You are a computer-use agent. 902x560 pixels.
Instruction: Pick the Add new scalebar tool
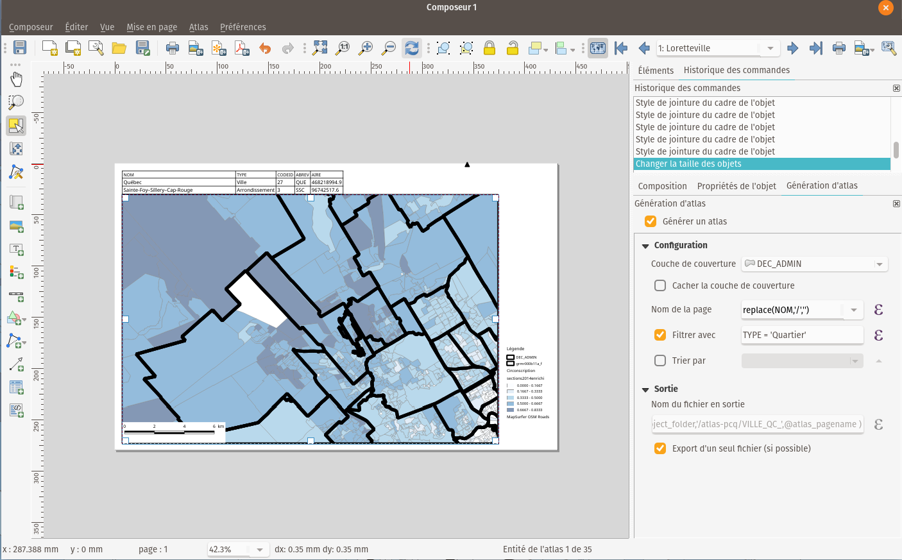point(15,294)
